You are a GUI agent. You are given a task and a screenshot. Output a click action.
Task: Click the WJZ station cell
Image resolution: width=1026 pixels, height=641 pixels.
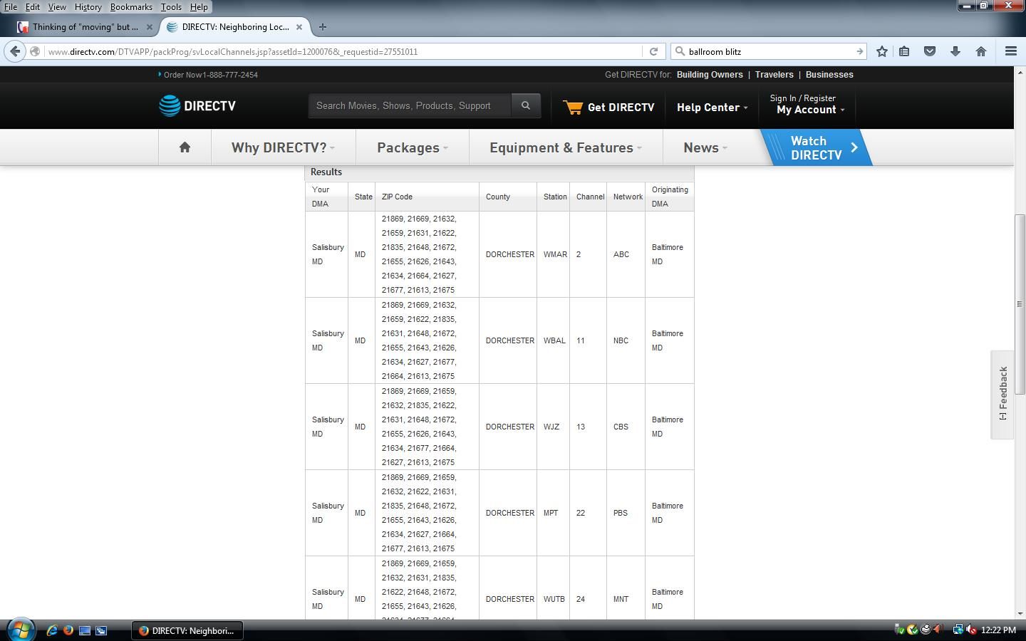551,427
